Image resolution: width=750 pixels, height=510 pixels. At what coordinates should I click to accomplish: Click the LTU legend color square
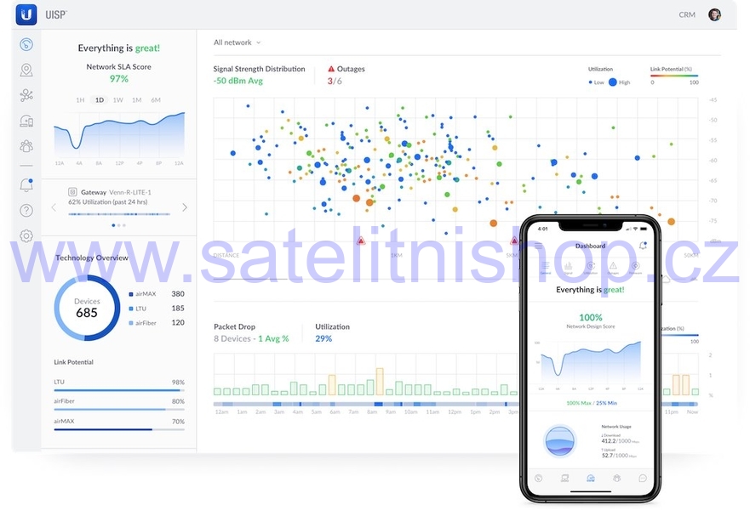131,309
